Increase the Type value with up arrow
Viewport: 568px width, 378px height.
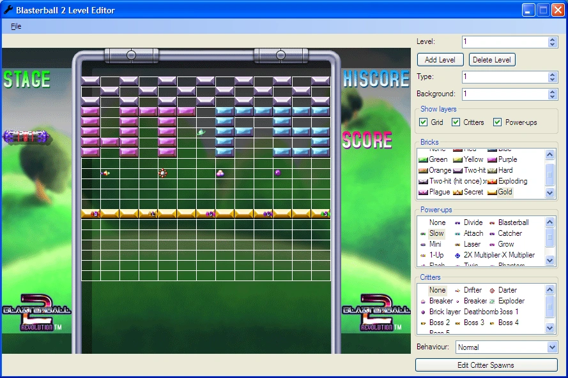[x=552, y=75]
